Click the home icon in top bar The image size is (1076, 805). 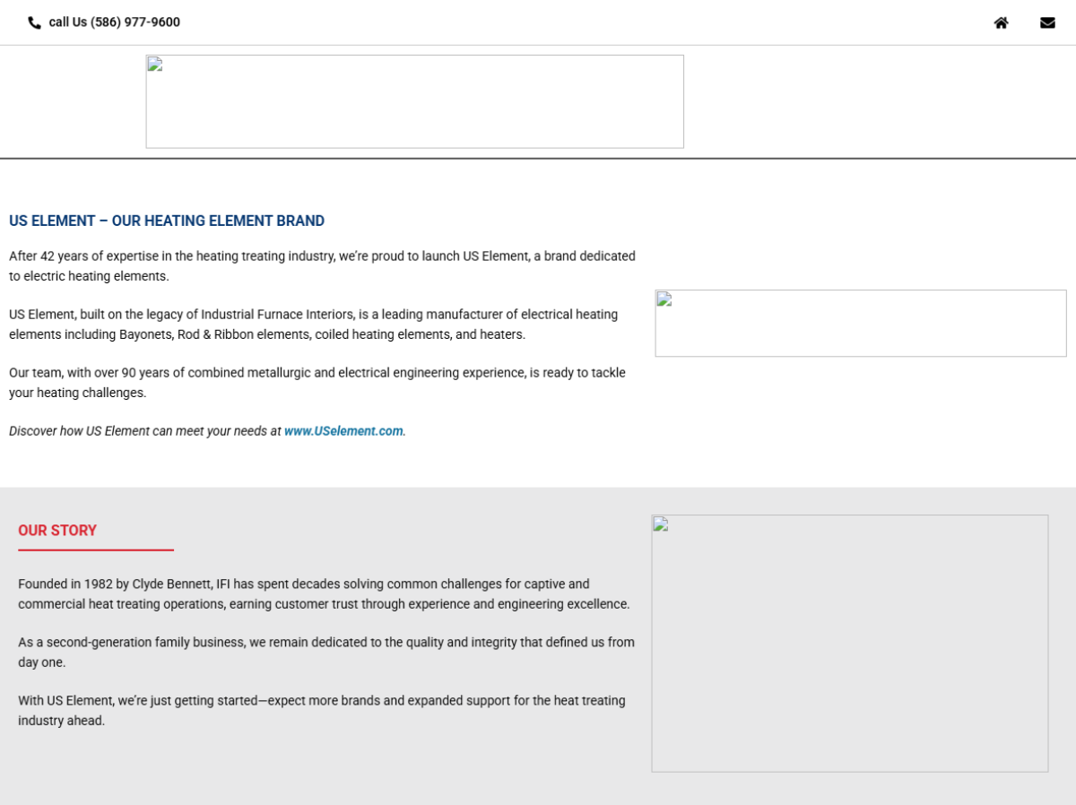point(1001,22)
